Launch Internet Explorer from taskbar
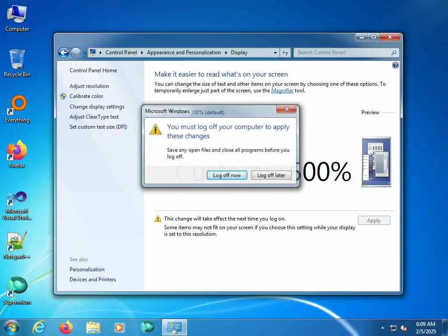The width and height of the screenshot is (448, 336). (39, 327)
